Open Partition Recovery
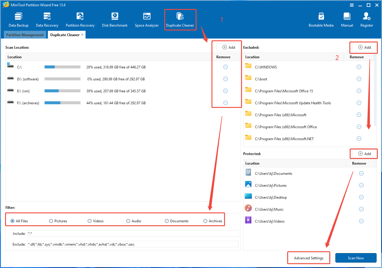The image size is (382, 268). click(x=80, y=19)
